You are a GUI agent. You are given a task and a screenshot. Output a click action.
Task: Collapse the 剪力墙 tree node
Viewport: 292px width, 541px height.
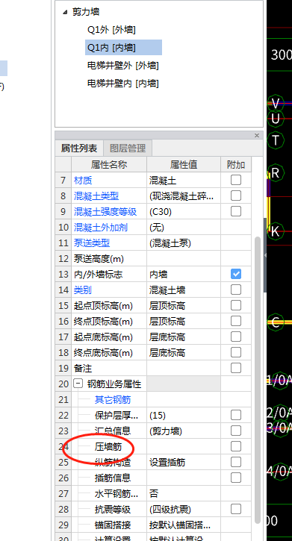coord(65,12)
